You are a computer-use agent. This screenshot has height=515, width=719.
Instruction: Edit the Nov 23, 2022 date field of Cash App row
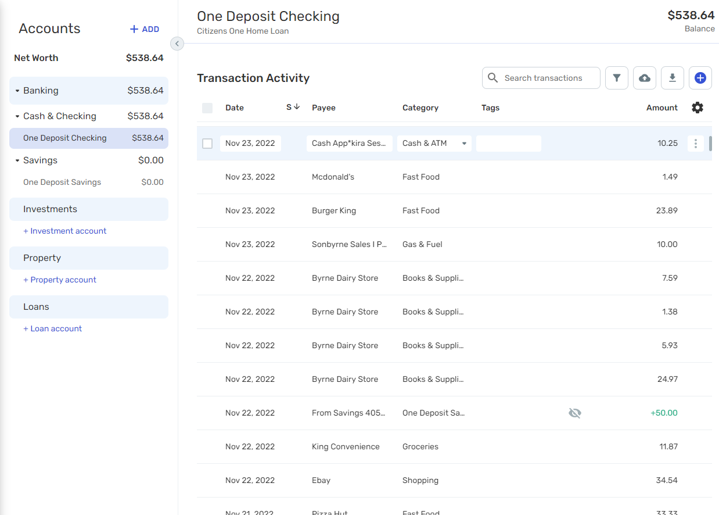click(x=250, y=144)
